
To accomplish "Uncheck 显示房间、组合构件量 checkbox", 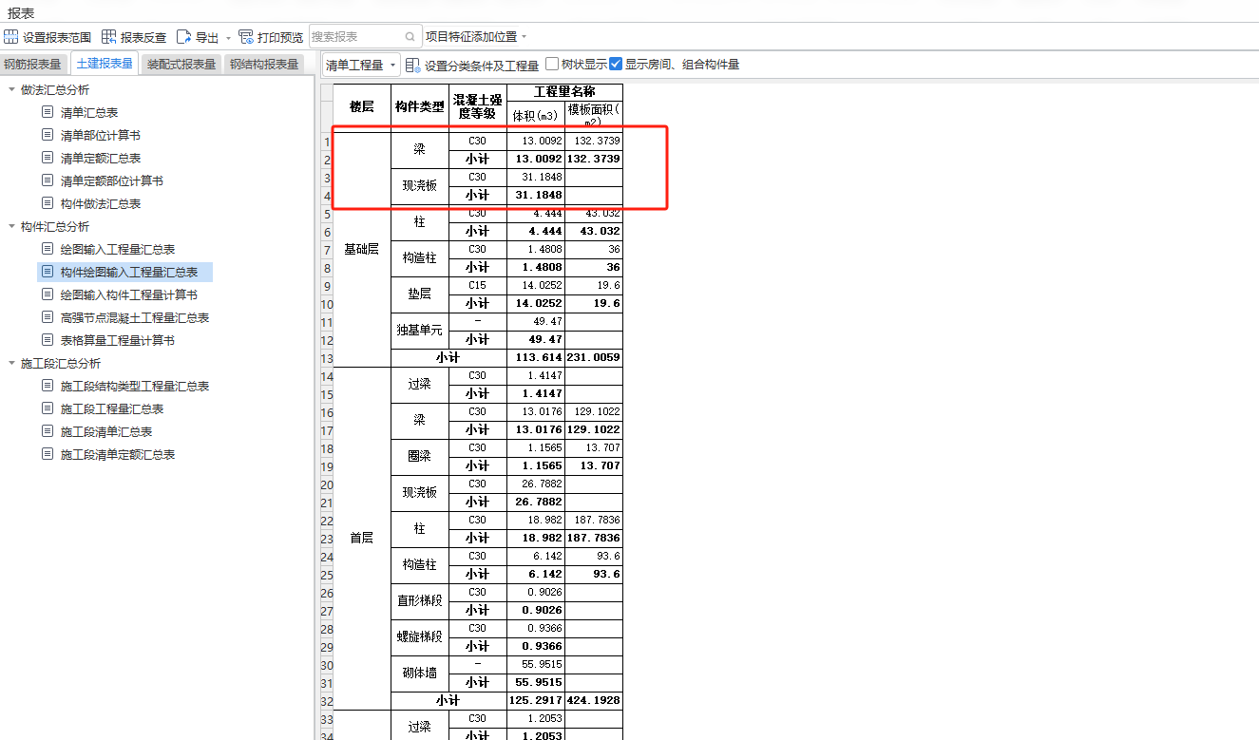I will (x=616, y=65).
